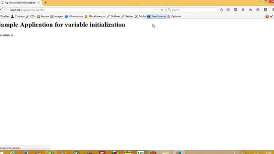Screen dimensions: 274x154
Task: Open the Miscellaneous dropdown menu
Action: pyautogui.click(x=95, y=16)
